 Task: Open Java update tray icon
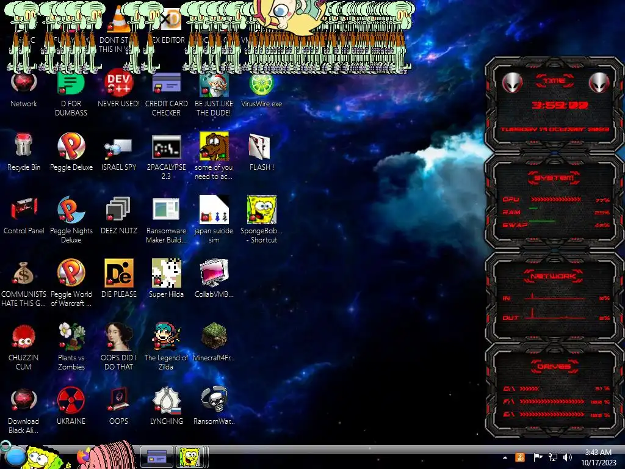[x=520, y=457]
